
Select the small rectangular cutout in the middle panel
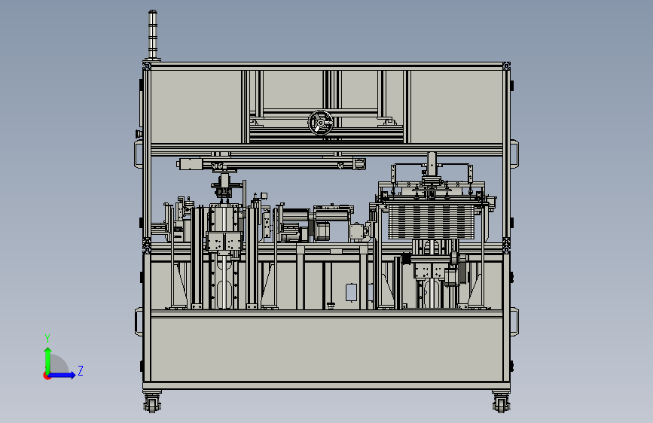pyautogui.click(x=351, y=292)
